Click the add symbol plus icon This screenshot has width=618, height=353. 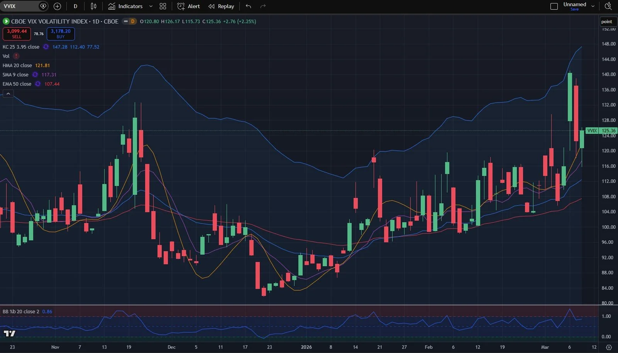click(57, 6)
